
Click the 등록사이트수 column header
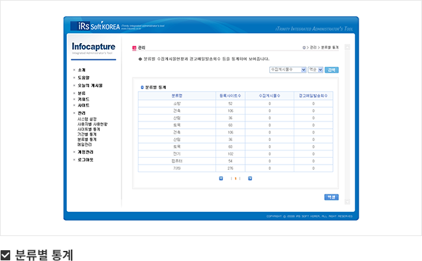[230, 96]
